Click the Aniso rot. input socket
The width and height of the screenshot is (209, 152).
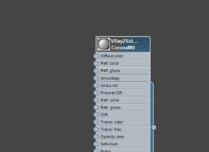(x=96, y=85)
